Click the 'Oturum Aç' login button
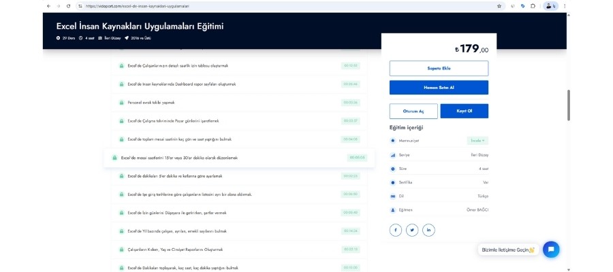Viewport: 613px width, 272px height. coord(413,111)
